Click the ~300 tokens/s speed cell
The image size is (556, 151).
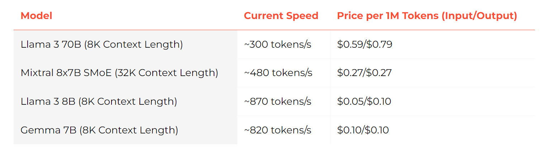(277, 44)
